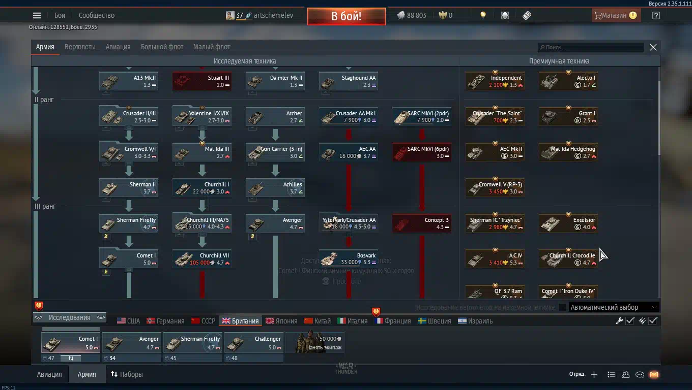Switch to bottom Авиация preset

click(x=49, y=374)
